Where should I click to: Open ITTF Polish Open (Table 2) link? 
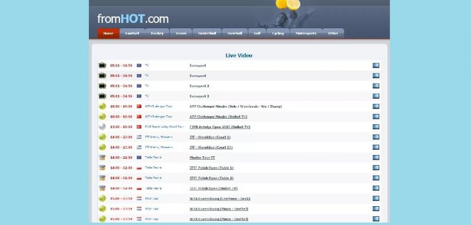(x=211, y=178)
